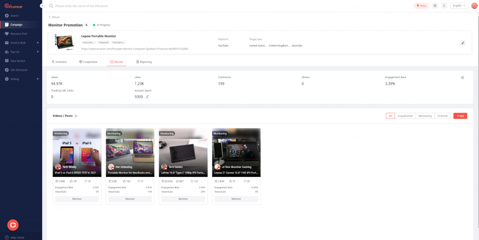This screenshot has height=240, width=479.
Task: Click the 'Computer' category tag
Action: click(x=103, y=43)
